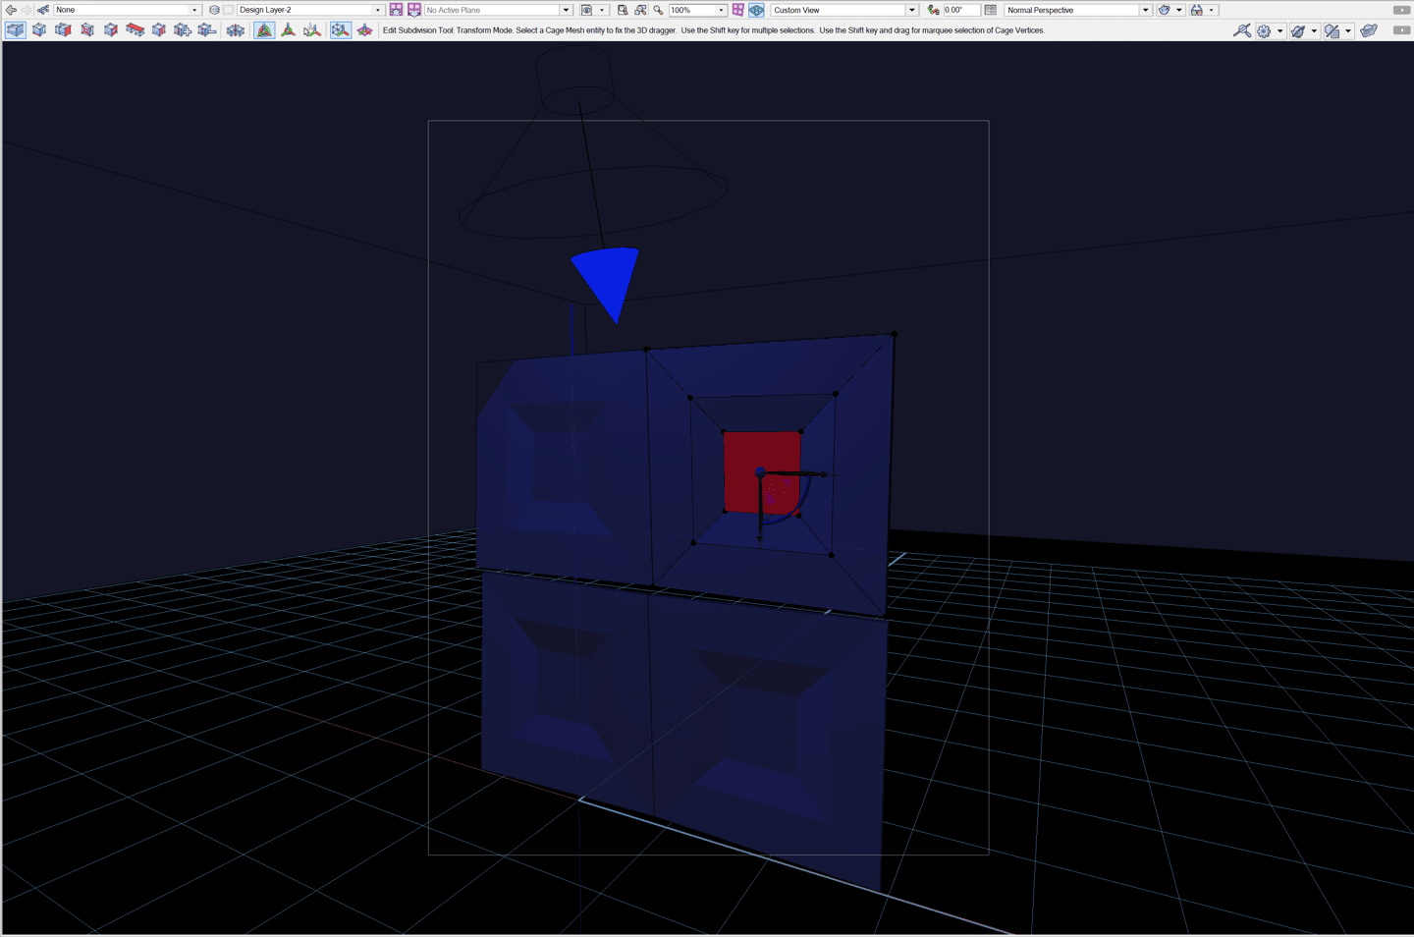Open the Design Layer-2 dropdown
The height and width of the screenshot is (937, 1414).
click(x=310, y=10)
